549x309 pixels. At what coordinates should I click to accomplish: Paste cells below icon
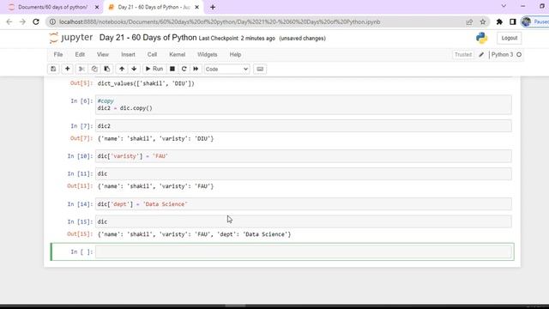point(107,69)
